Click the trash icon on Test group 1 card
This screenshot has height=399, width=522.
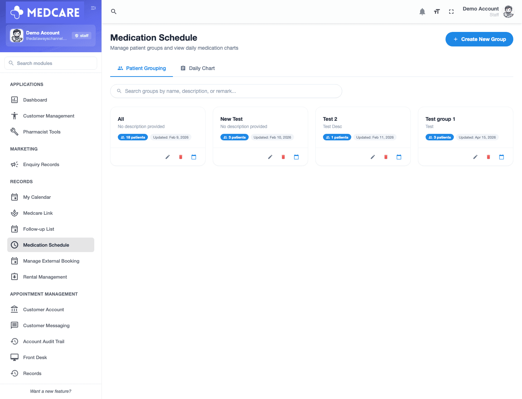tap(488, 157)
